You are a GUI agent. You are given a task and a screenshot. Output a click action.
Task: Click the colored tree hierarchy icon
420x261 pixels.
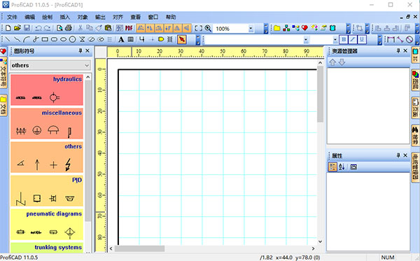coord(286,28)
